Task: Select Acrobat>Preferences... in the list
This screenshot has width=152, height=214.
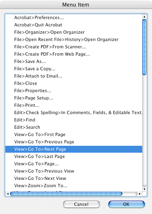Action: (x=74, y=17)
